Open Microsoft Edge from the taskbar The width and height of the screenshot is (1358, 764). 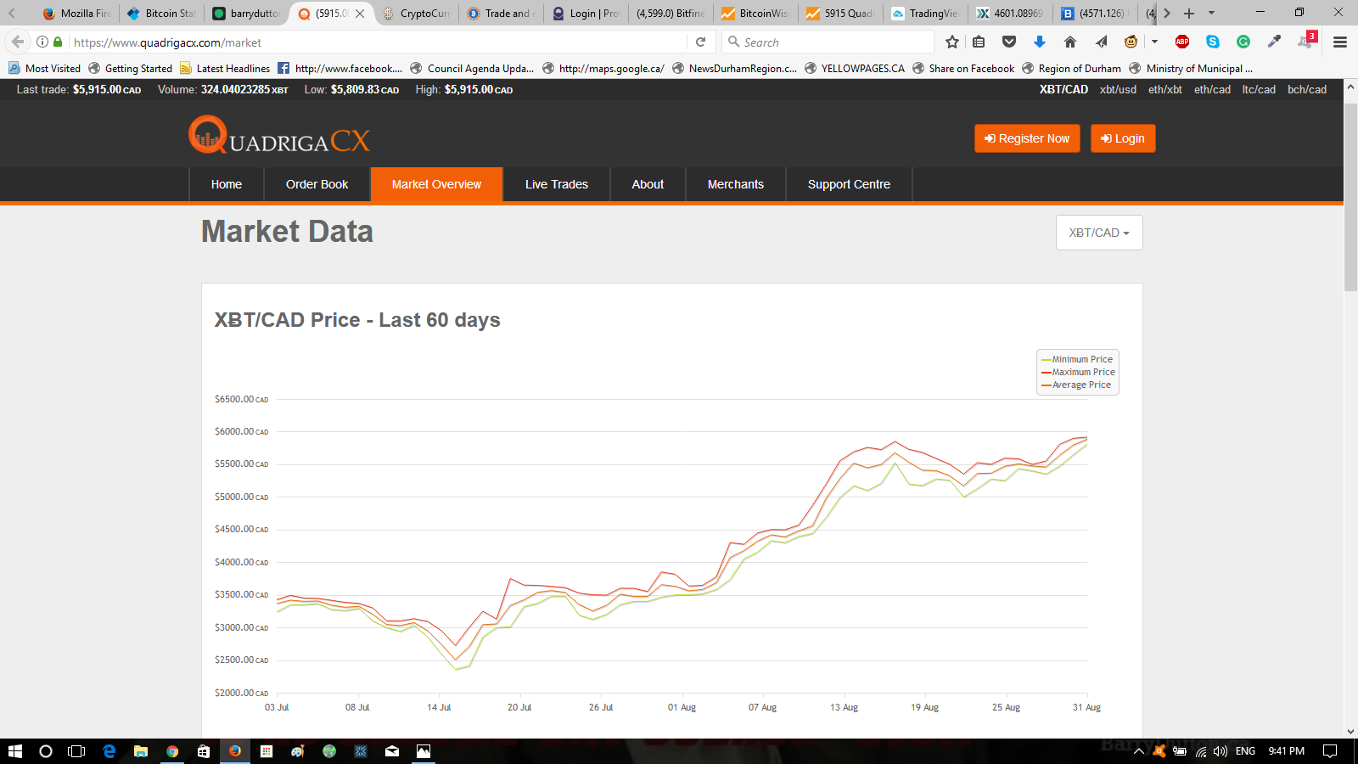click(x=109, y=750)
